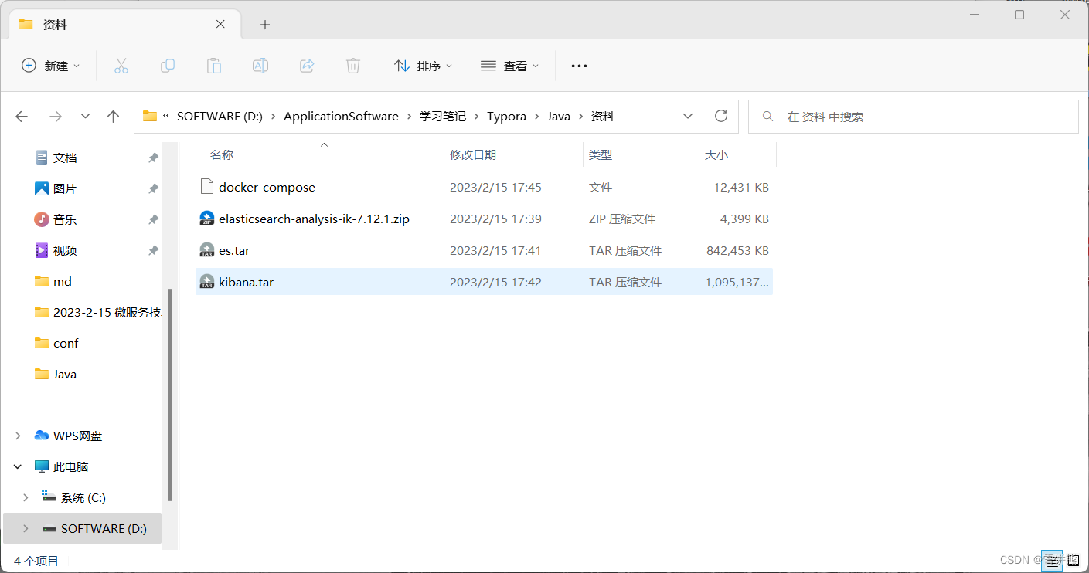Viewport: 1089px width, 573px height.
Task: Click the Videos icon in sidebar
Action: (42, 250)
